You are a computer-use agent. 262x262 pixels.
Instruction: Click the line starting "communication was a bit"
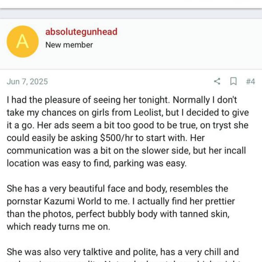click(126, 151)
